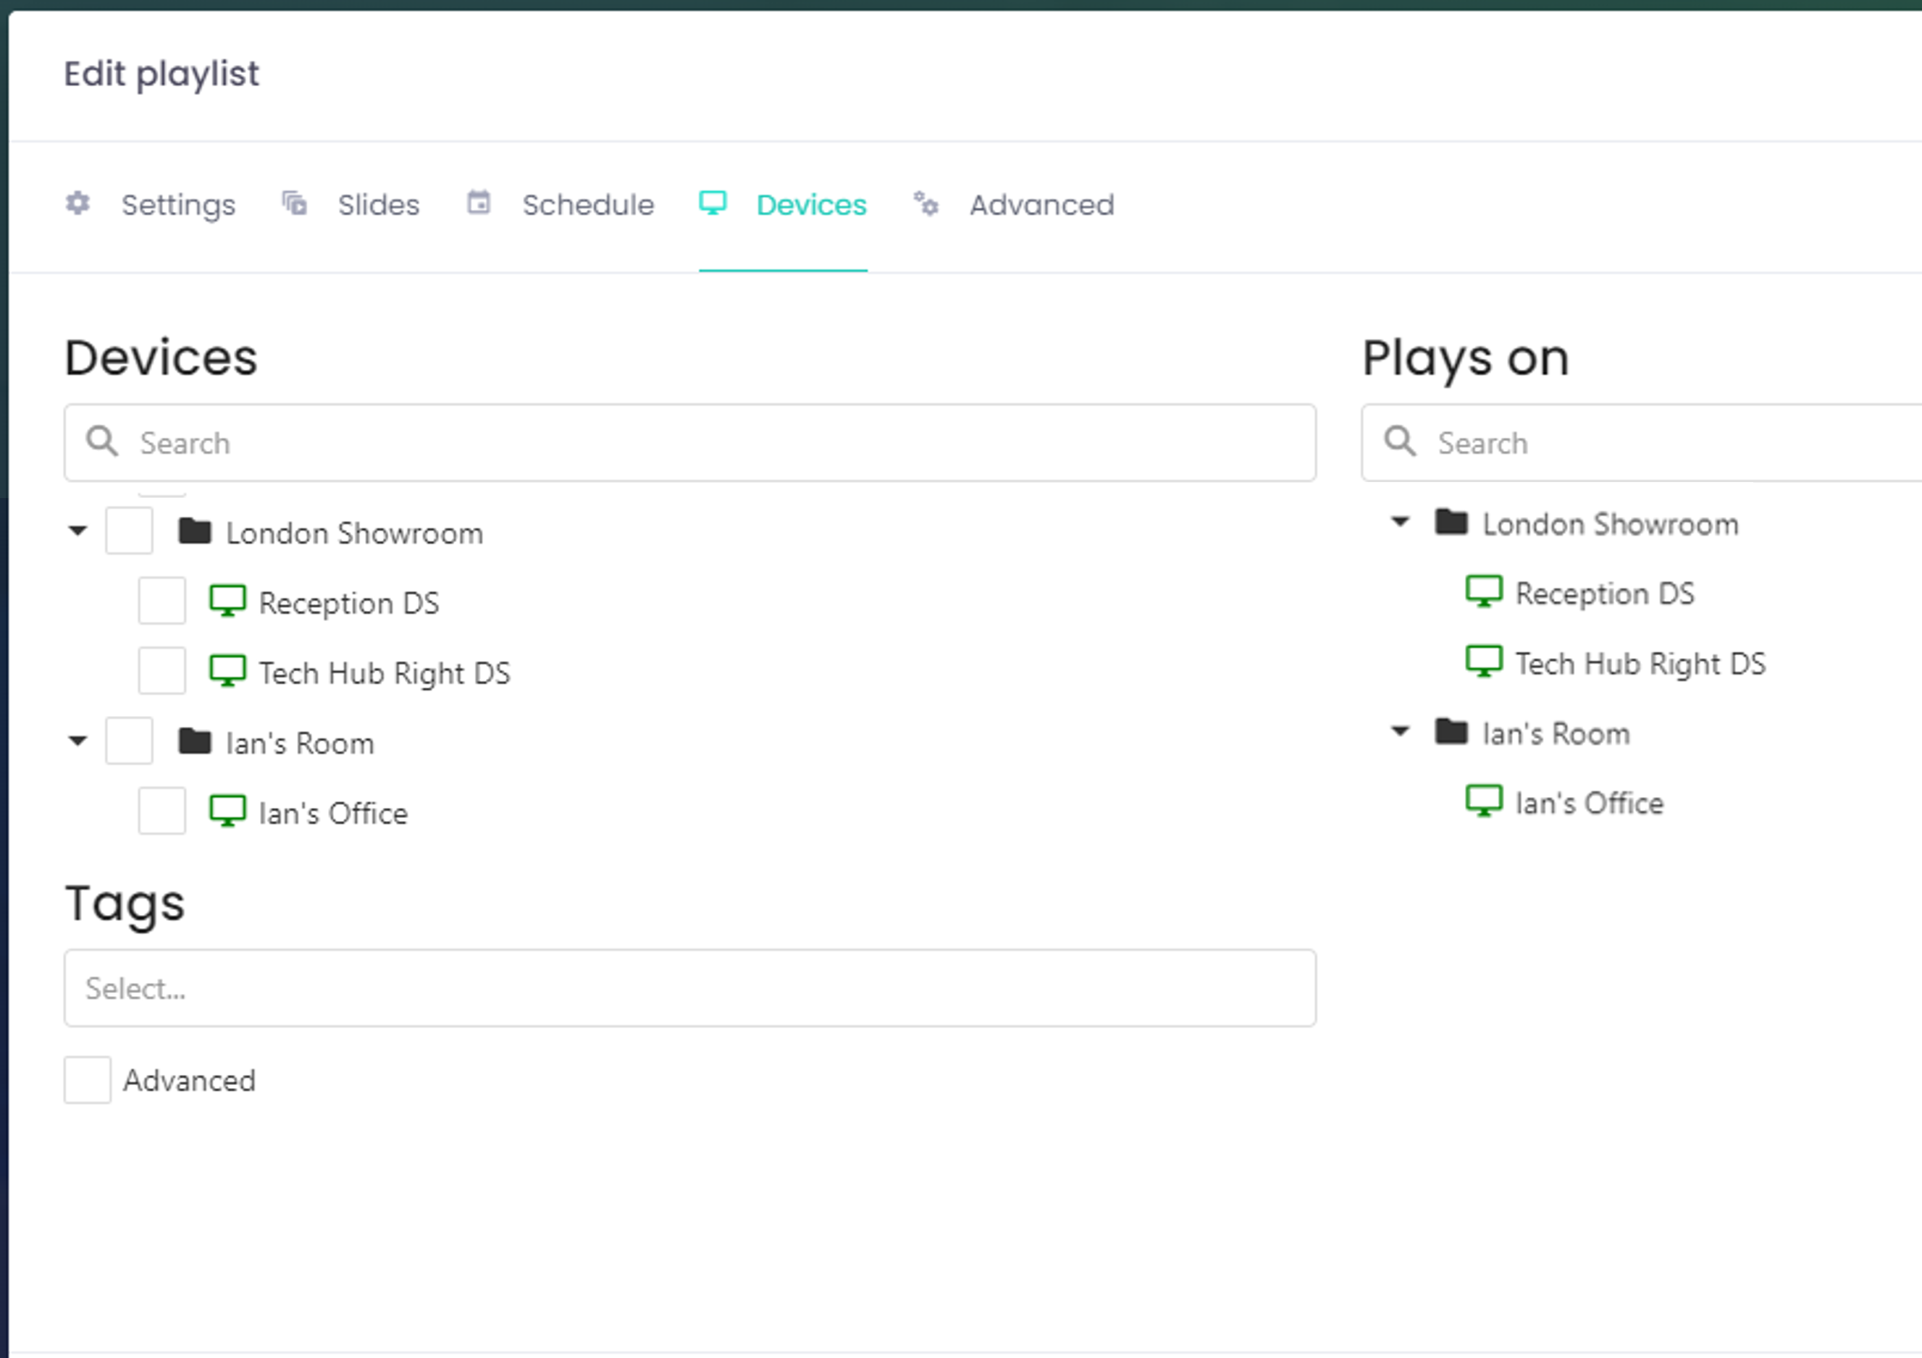Click the Schedule calendar icon
The height and width of the screenshot is (1358, 1922).
pyautogui.click(x=479, y=203)
